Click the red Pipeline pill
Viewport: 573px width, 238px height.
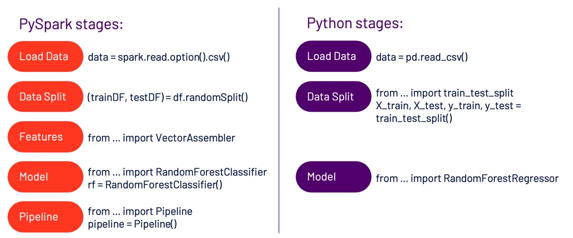[44, 217]
